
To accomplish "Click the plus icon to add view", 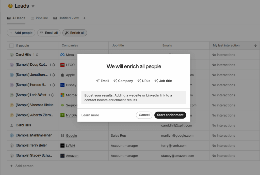I will pyautogui.click(x=85, y=18).
